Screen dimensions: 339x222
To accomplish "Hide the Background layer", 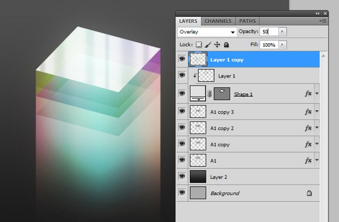I will point(182,192).
